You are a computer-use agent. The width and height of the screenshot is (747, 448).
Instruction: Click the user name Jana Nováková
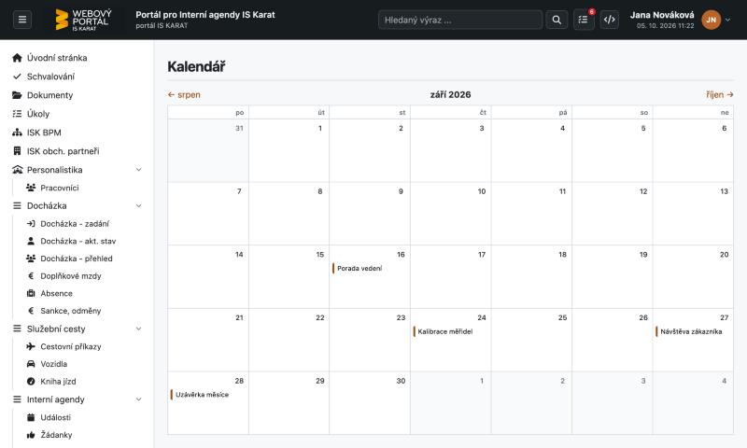(662, 15)
